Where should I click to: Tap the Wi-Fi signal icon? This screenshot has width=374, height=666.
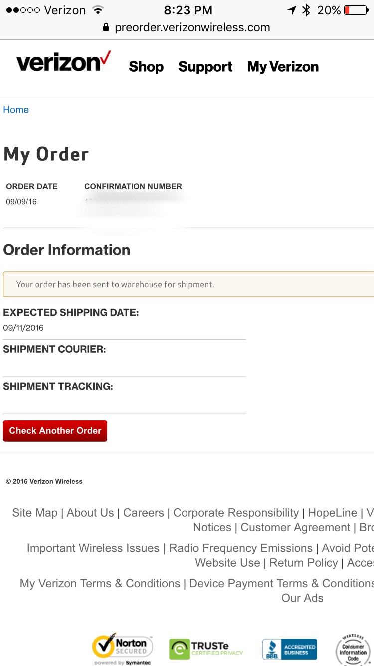coord(98,10)
